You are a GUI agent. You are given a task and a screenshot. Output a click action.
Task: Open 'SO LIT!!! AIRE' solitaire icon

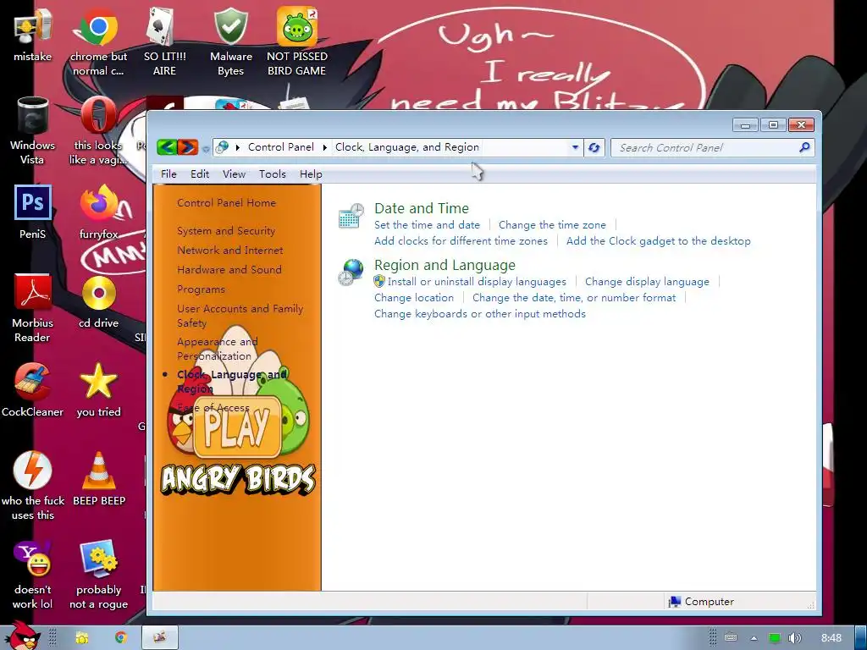[x=164, y=40]
